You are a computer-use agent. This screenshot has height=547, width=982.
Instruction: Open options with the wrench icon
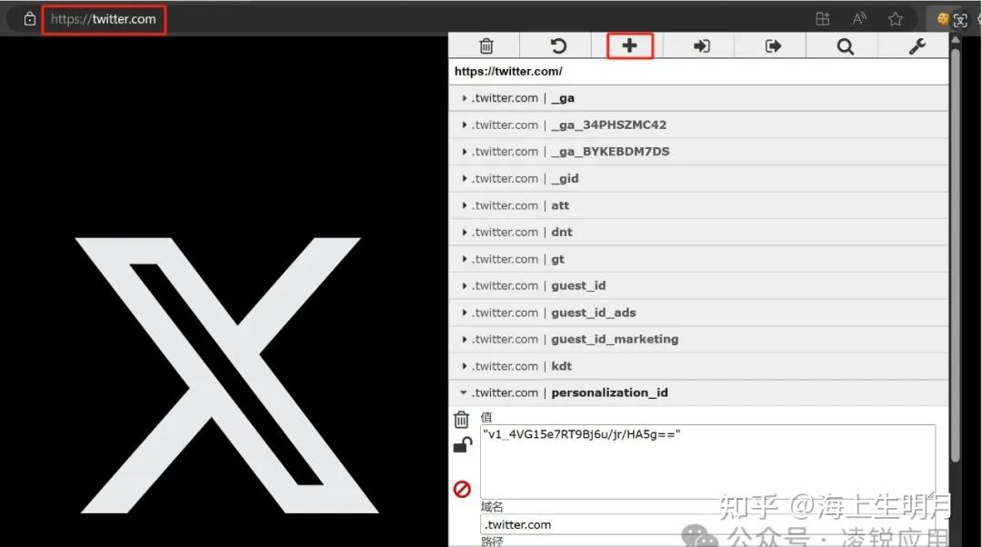pos(917,46)
